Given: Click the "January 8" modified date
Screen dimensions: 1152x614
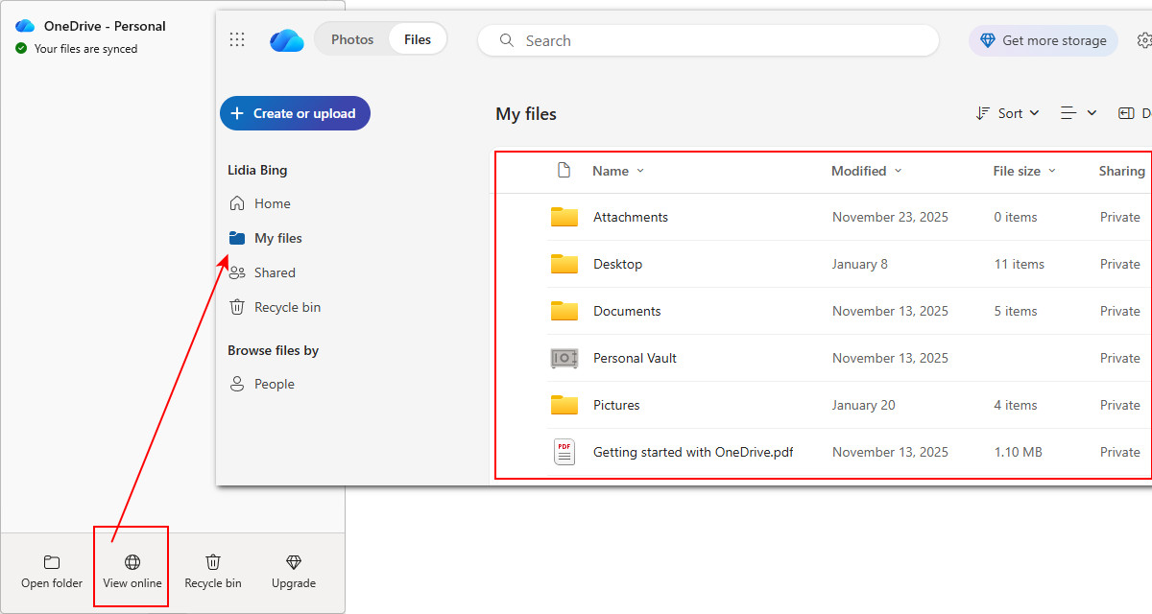Looking at the screenshot, I should (860, 264).
